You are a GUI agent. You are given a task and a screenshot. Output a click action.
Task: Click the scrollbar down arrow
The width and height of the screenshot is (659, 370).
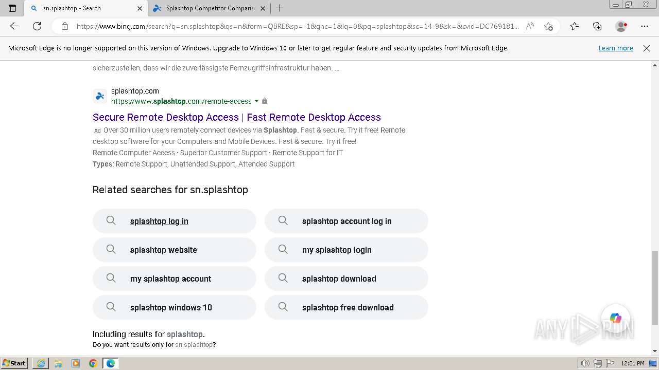[x=655, y=351]
